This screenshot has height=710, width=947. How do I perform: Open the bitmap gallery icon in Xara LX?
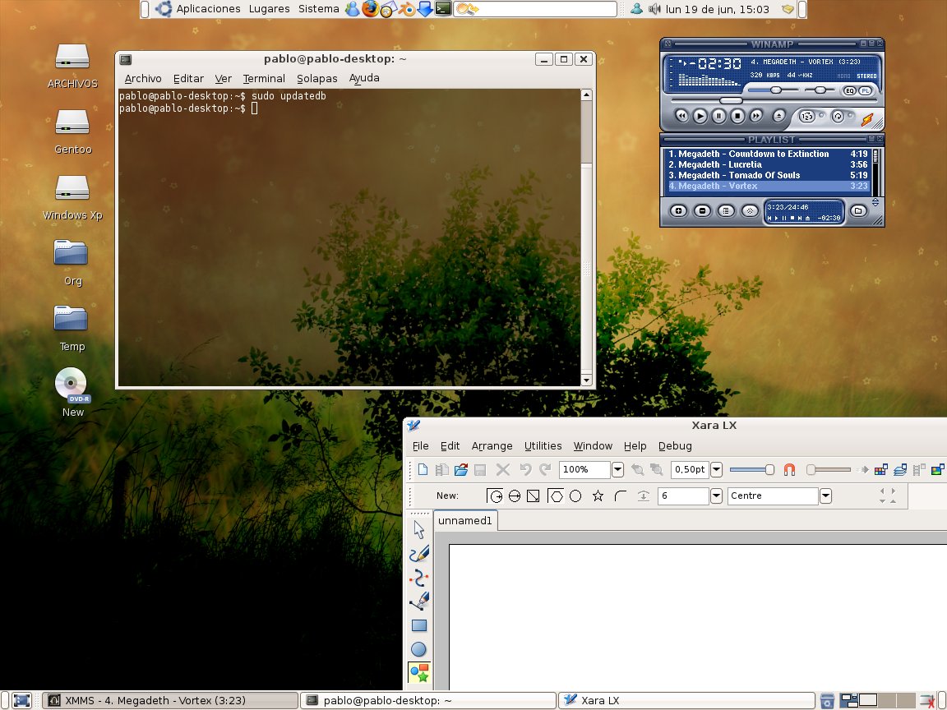[937, 470]
